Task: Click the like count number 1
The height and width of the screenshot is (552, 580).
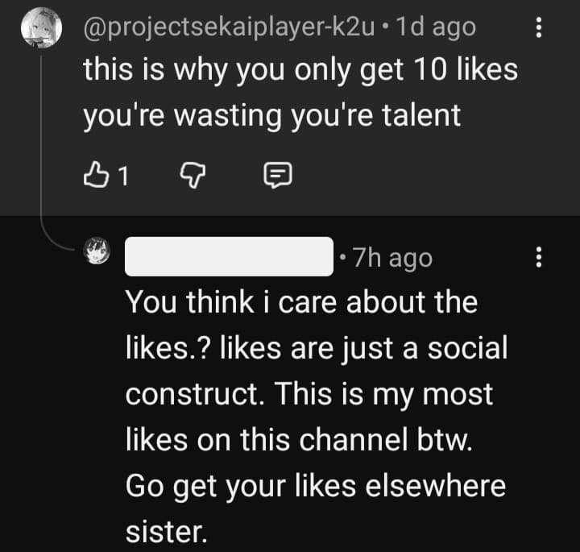Action: click(123, 176)
